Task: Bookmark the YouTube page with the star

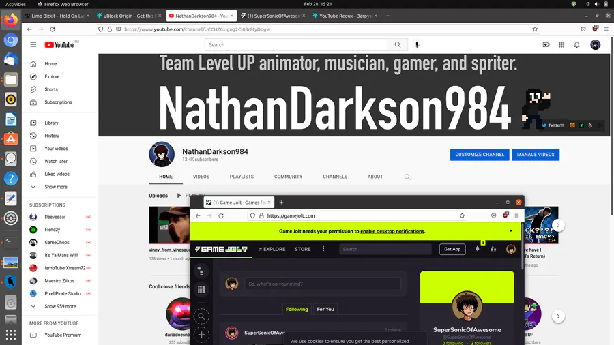Action: click(x=535, y=29)
